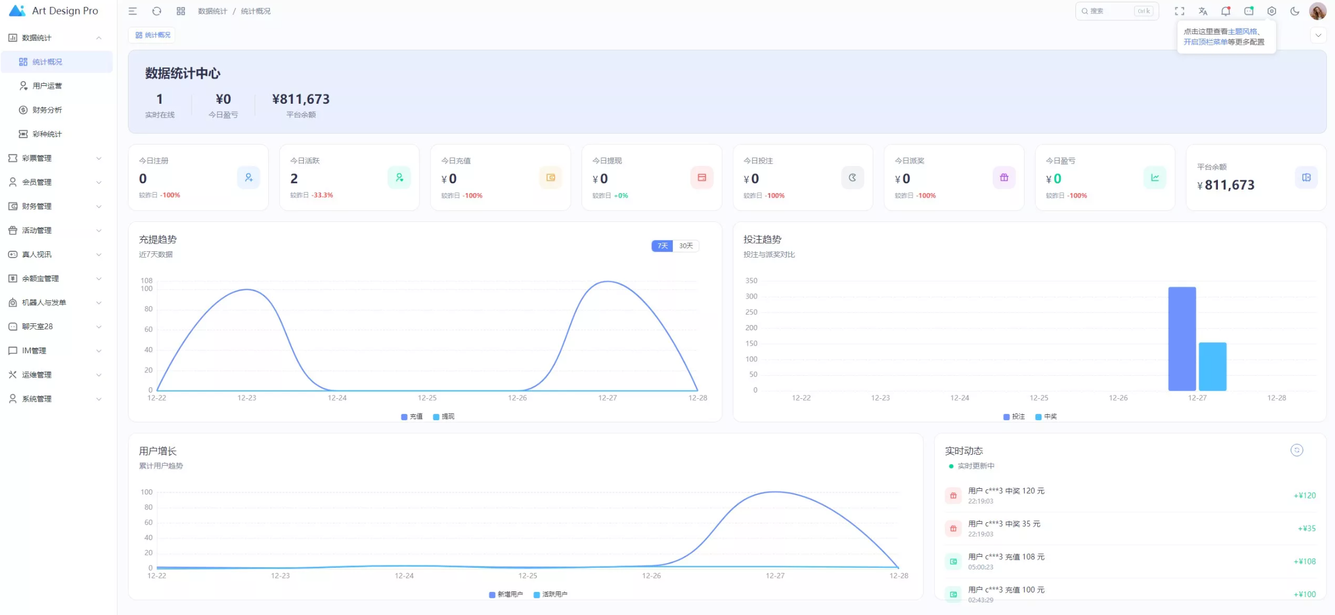Viewport: 1335px width, 615px height.
Task: Click the chat icon beside the bell
Action: coord(1248,11)
